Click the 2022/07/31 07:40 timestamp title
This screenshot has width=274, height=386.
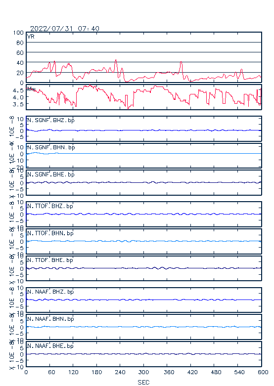[65, 29]
